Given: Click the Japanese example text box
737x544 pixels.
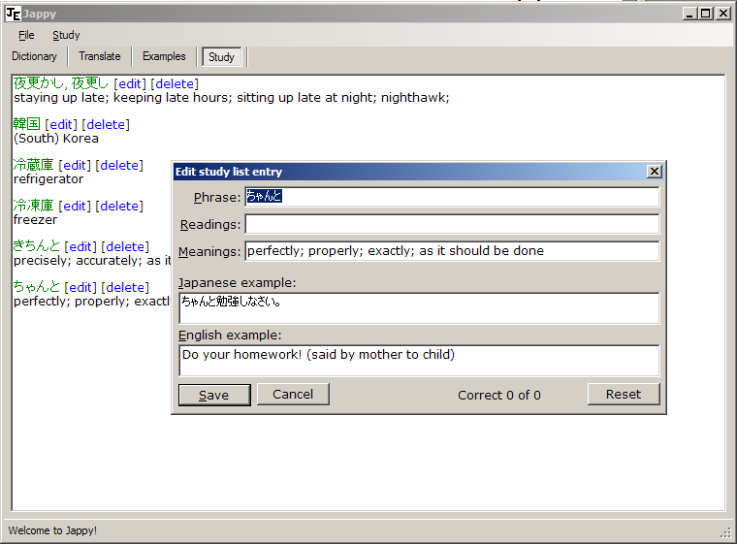Looking at the screenshot, I should coord(419,308).
